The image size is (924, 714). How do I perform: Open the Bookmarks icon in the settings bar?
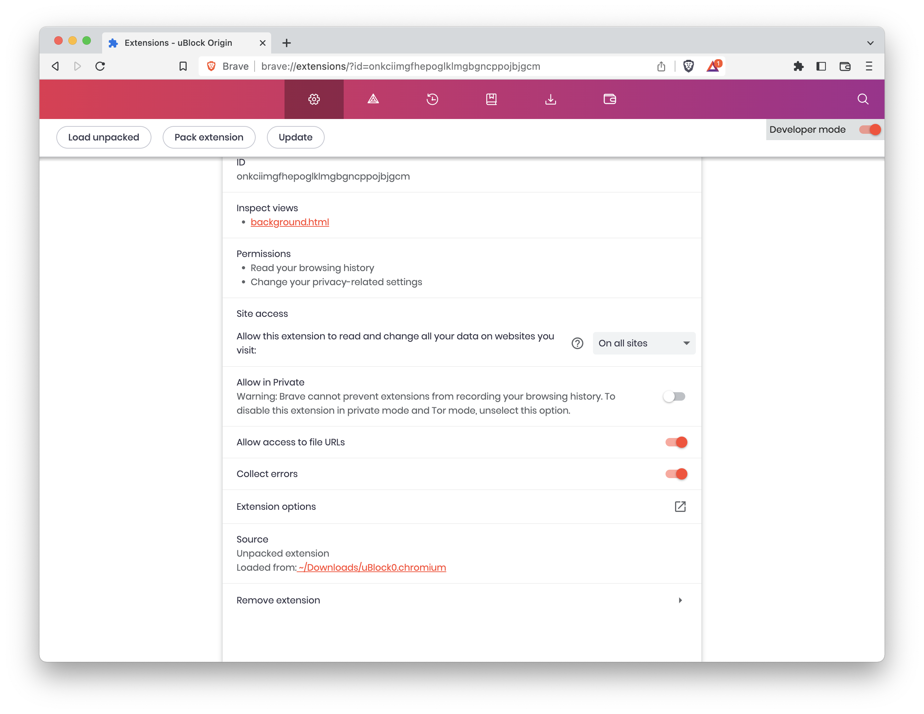491,99
